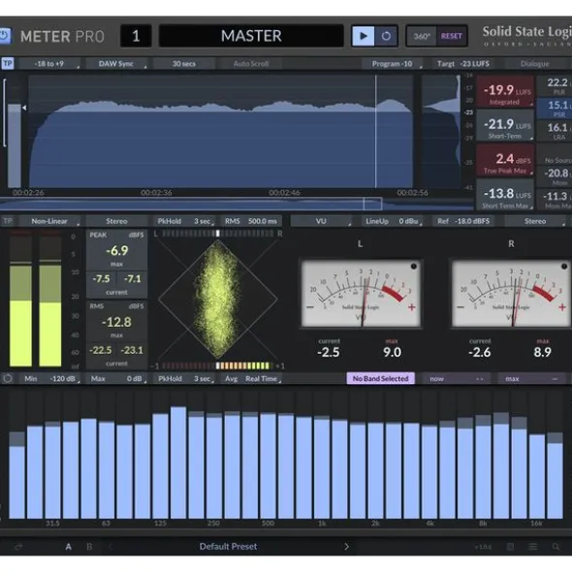
Task: Open the LineUp 0 dBu dropdown
Action: [392, 221]
